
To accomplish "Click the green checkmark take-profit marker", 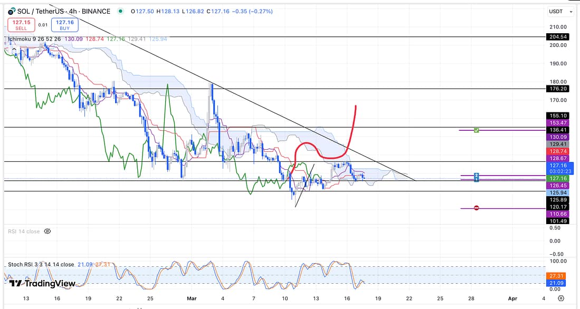I will (x=476, y=130).
